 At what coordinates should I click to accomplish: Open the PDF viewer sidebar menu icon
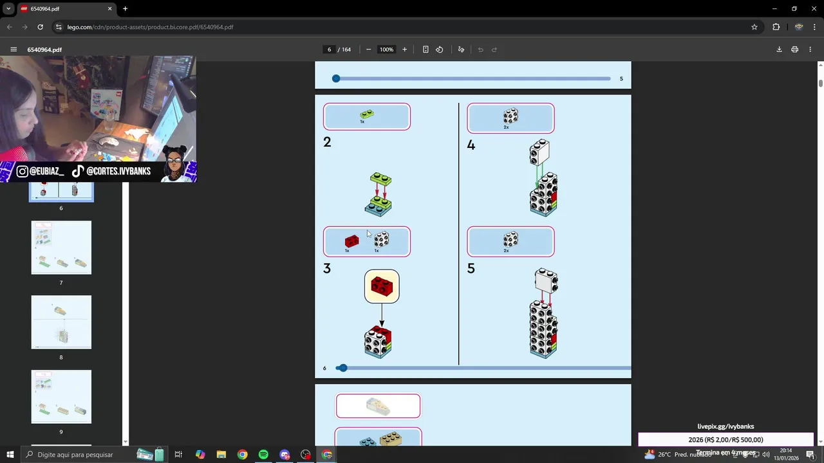(x=14, y=50)
